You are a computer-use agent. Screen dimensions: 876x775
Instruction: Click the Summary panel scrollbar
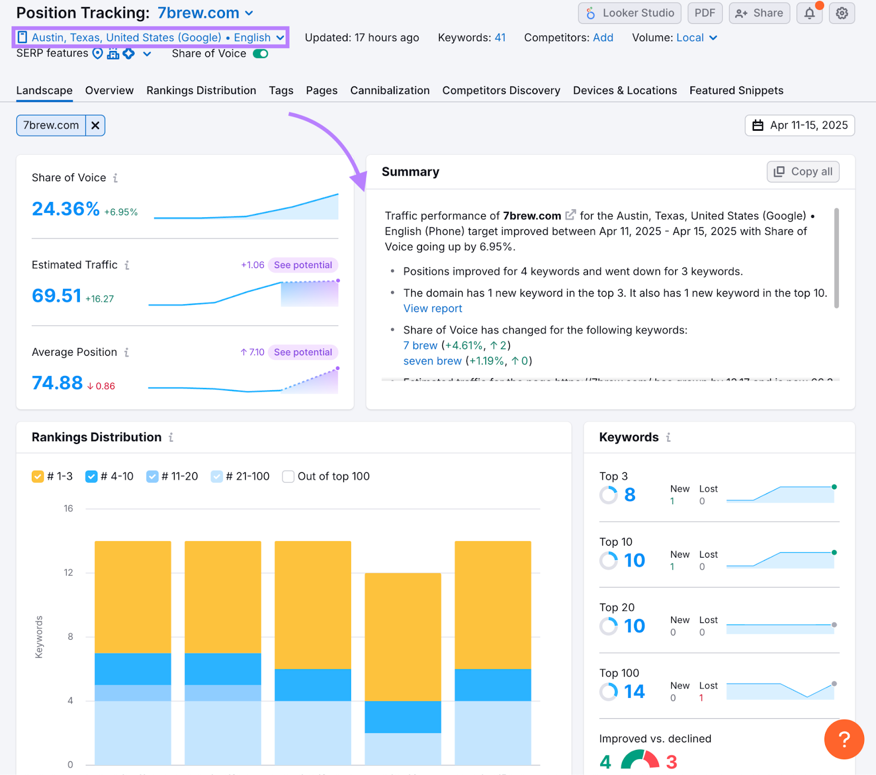836,258
